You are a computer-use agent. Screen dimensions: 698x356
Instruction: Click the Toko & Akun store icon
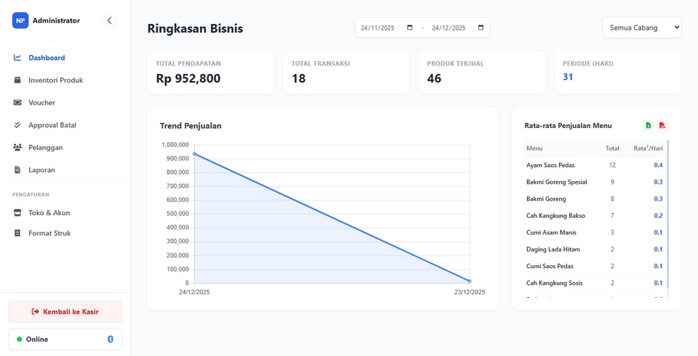tap(17, 213)
